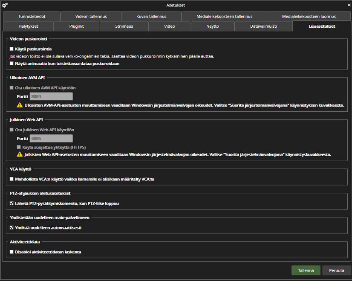Click the Peruuta button
The height and width of the screenshot is (281, 352).
tap(337, 270)
